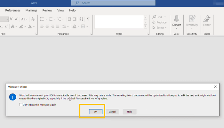Open the Shading dropdown arrow
The height and width of the screenshot is (128, 224).
[78, 26]
